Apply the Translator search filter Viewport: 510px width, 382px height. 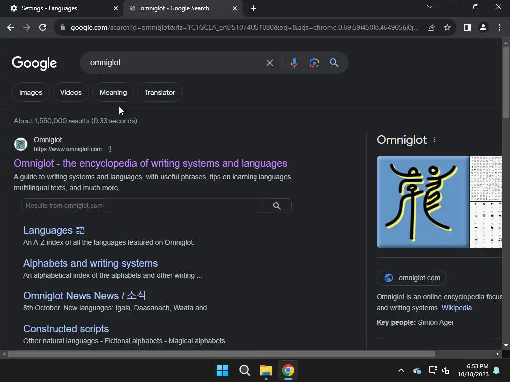tap(160, 92)
